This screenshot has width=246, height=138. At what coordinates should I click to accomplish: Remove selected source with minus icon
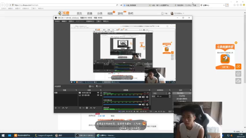click(x=83, y=108)
